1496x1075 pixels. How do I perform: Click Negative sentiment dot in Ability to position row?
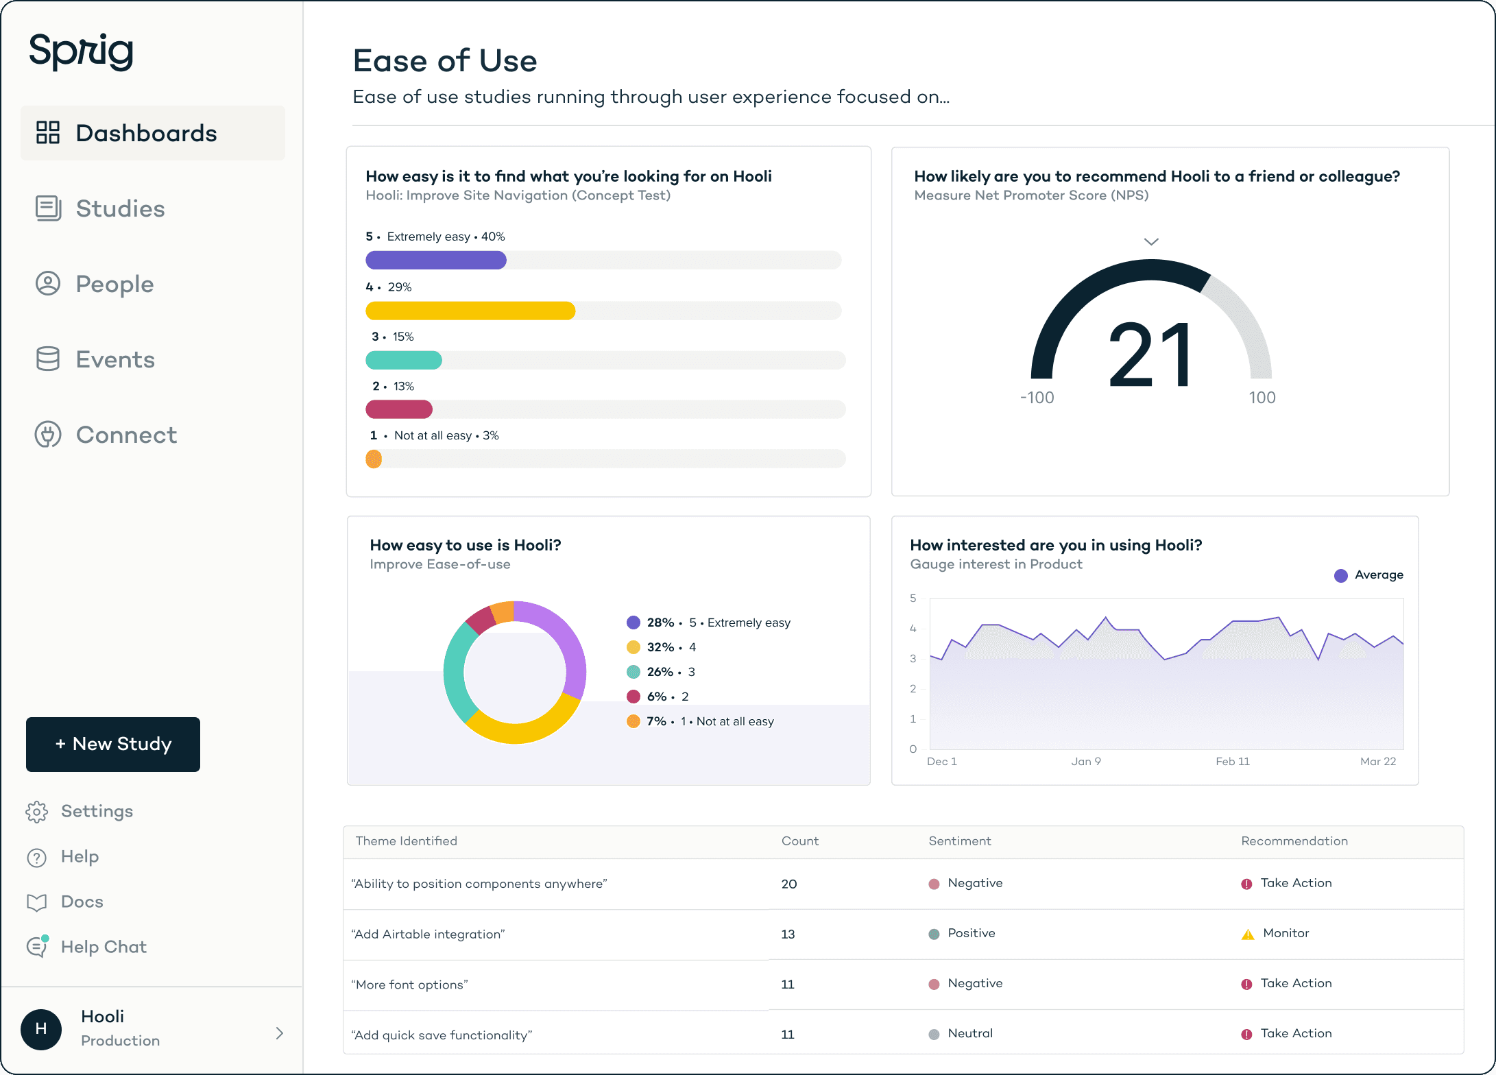coord(934,884)
